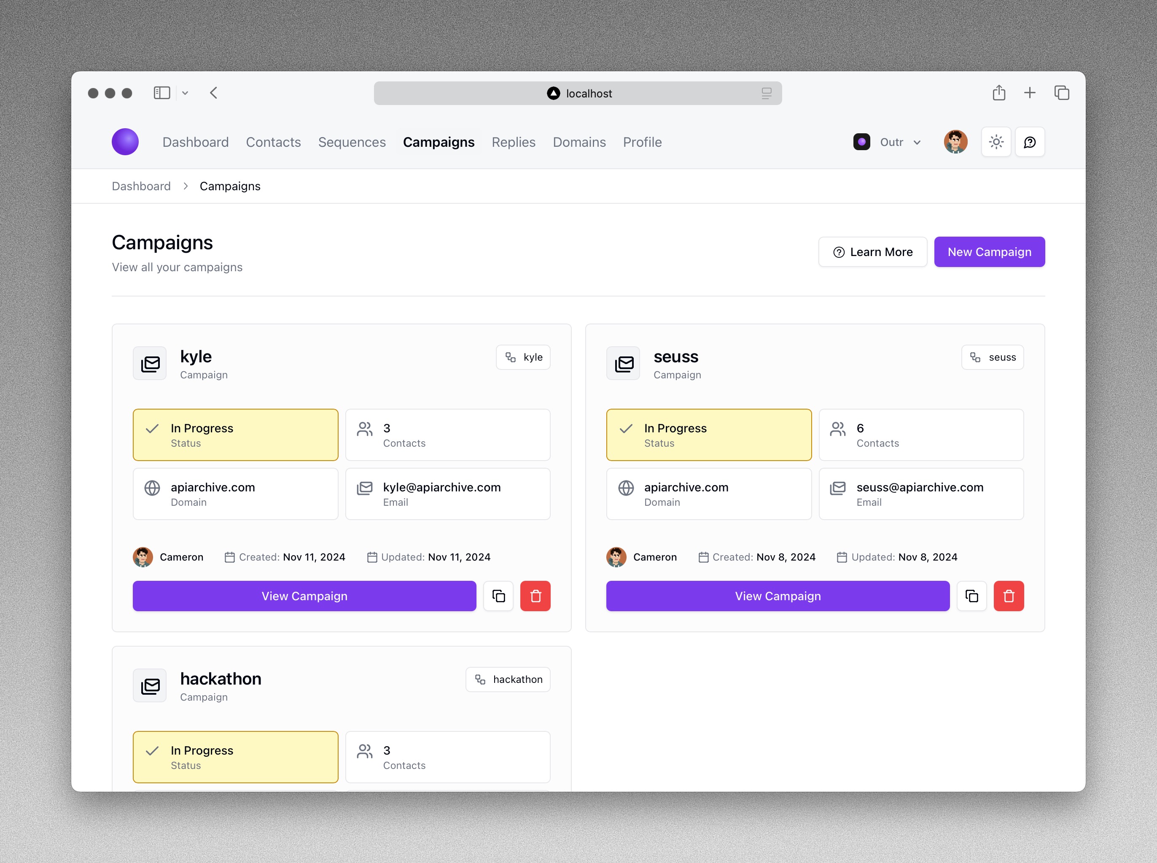Screen dimensions: 1157x863
Task: Click hackathon campaign title text
Action: pos(221,679)
